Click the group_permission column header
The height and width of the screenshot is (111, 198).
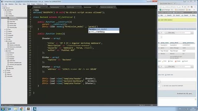188,43
